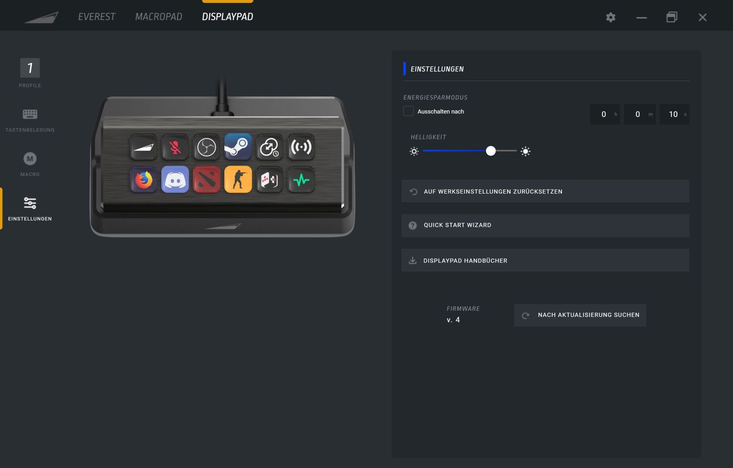The image size is (733, 468).
Task: Click the seconds field showing 10
Action: [x=674, y=114]
